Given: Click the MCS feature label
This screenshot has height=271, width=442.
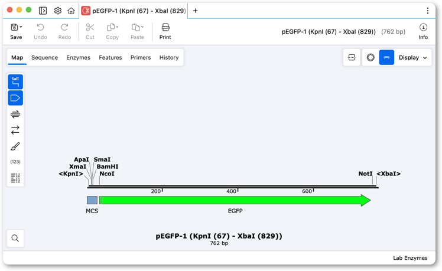Looking at the screenshot, I should click(92, 211).
